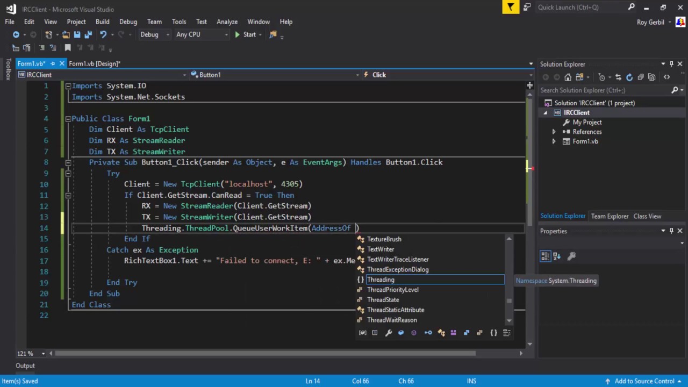Click the New Project toolbar icon
The image size is (688, 387).
pyautogui.click(x=49, y=34)
